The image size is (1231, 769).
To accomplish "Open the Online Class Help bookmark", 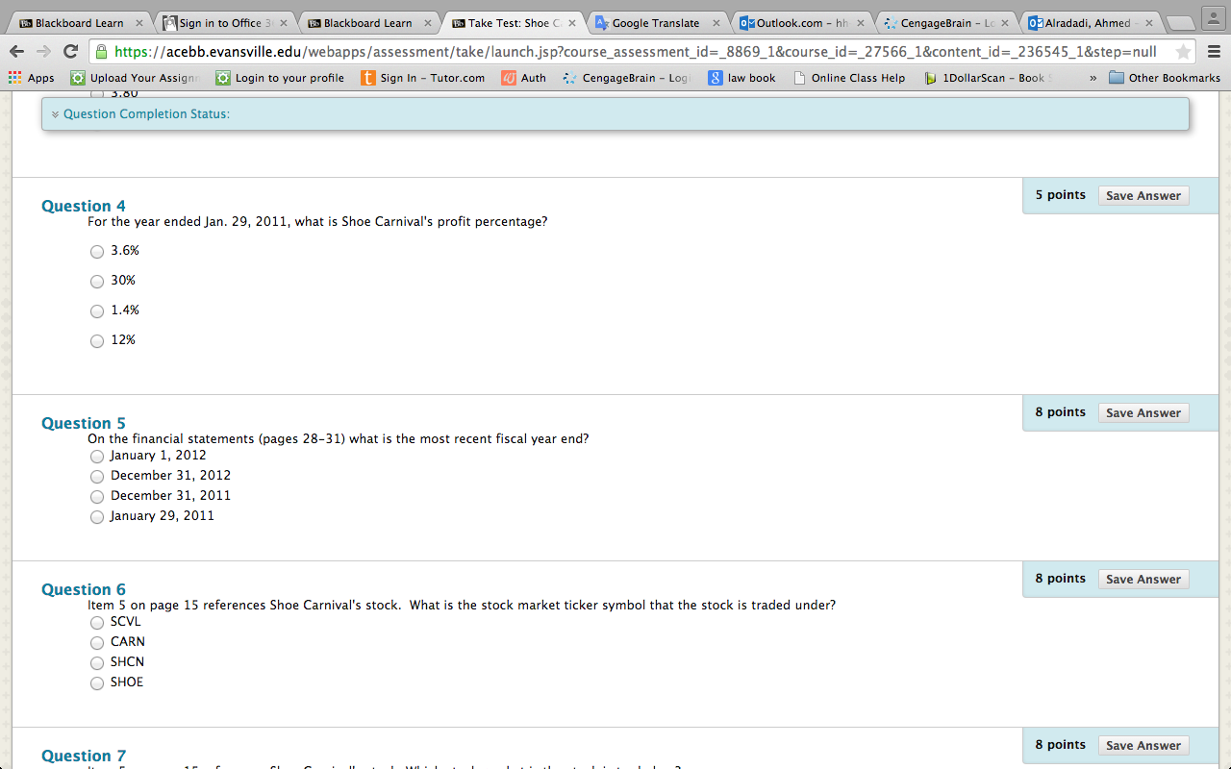I will [849, 78].
